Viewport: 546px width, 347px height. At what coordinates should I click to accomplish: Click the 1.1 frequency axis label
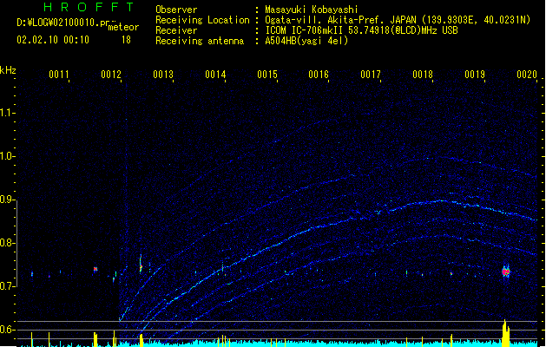tap(7, 113)
